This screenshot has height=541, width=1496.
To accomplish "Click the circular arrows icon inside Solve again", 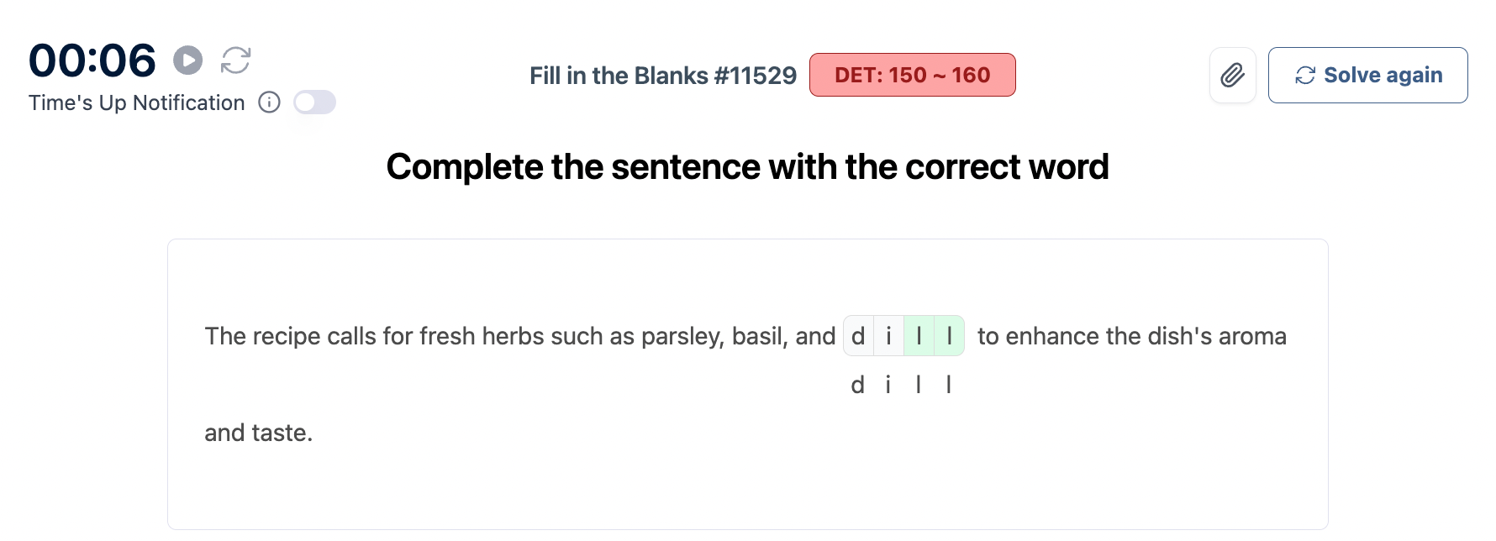I will tap(1304, 76).
